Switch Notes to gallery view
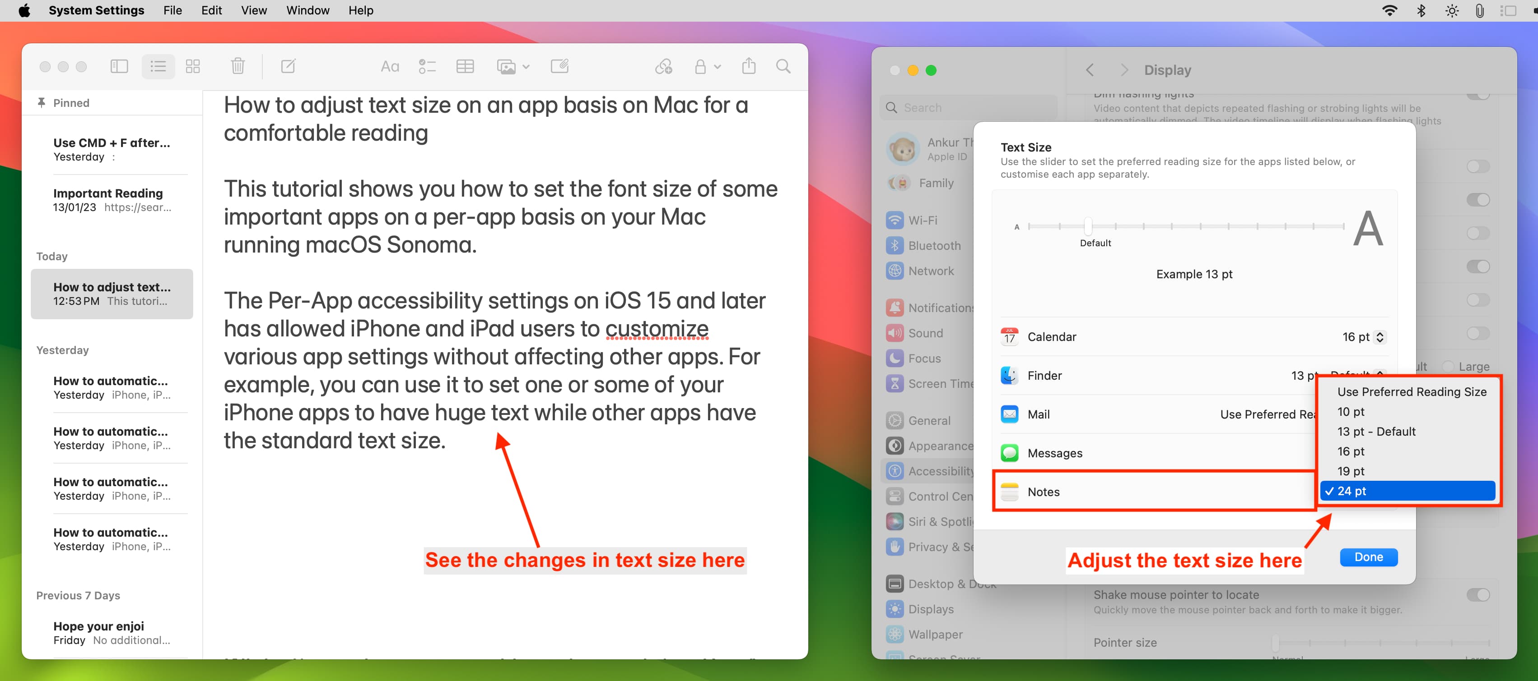 coord(193,66)
